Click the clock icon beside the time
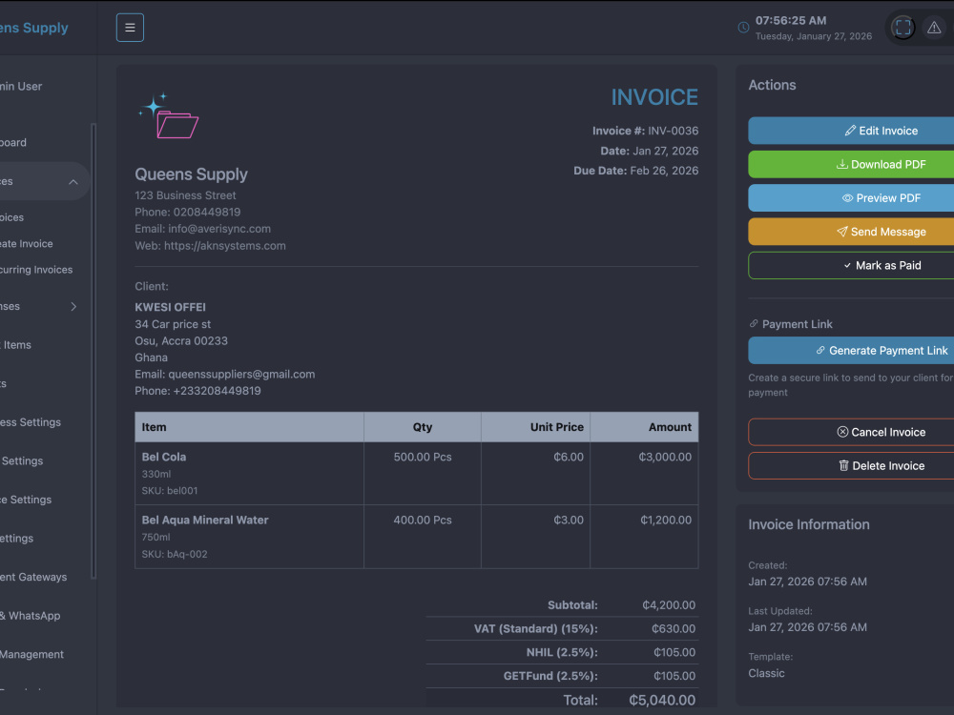Screen dimensions: 954x715 [x=743, y=28]
